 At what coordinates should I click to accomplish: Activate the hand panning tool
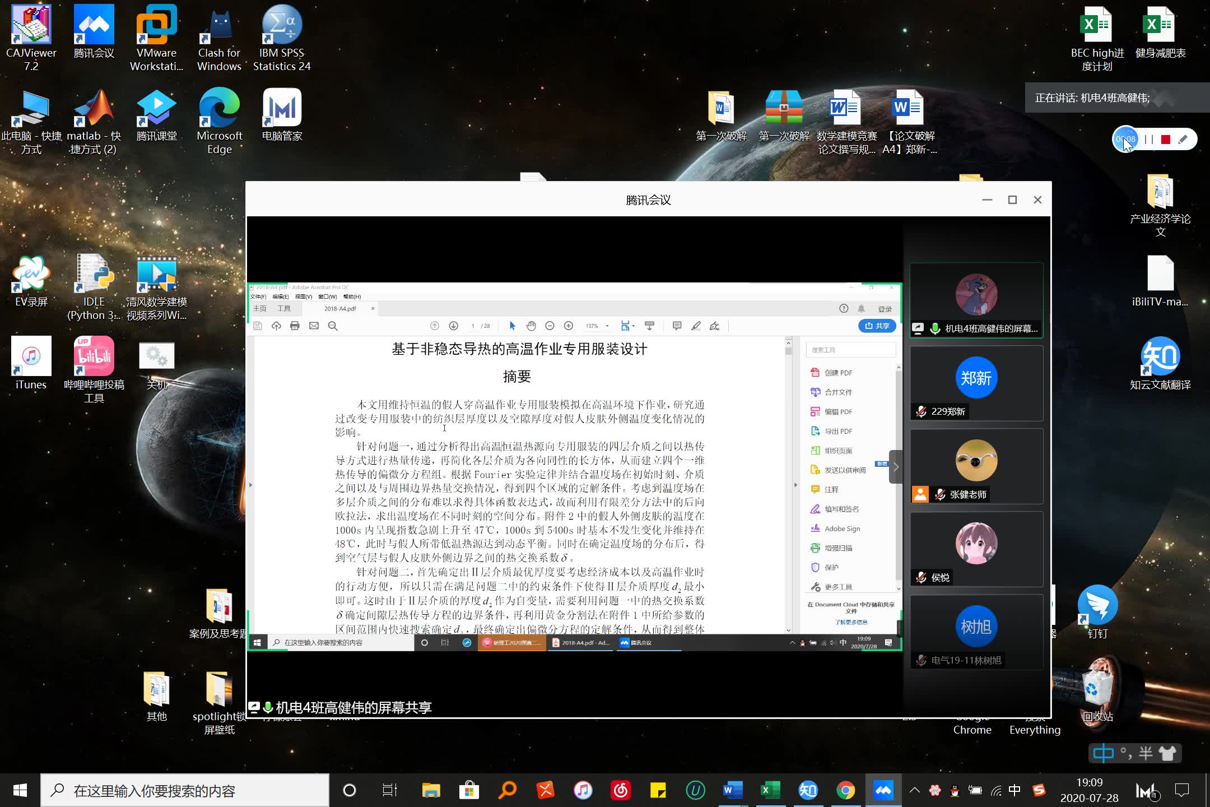point(531,326)
